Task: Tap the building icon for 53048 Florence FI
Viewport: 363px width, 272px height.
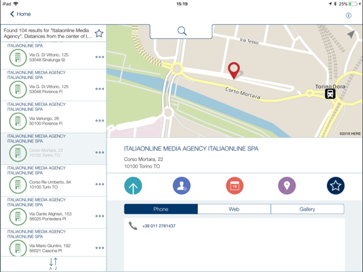Action: 18,89
